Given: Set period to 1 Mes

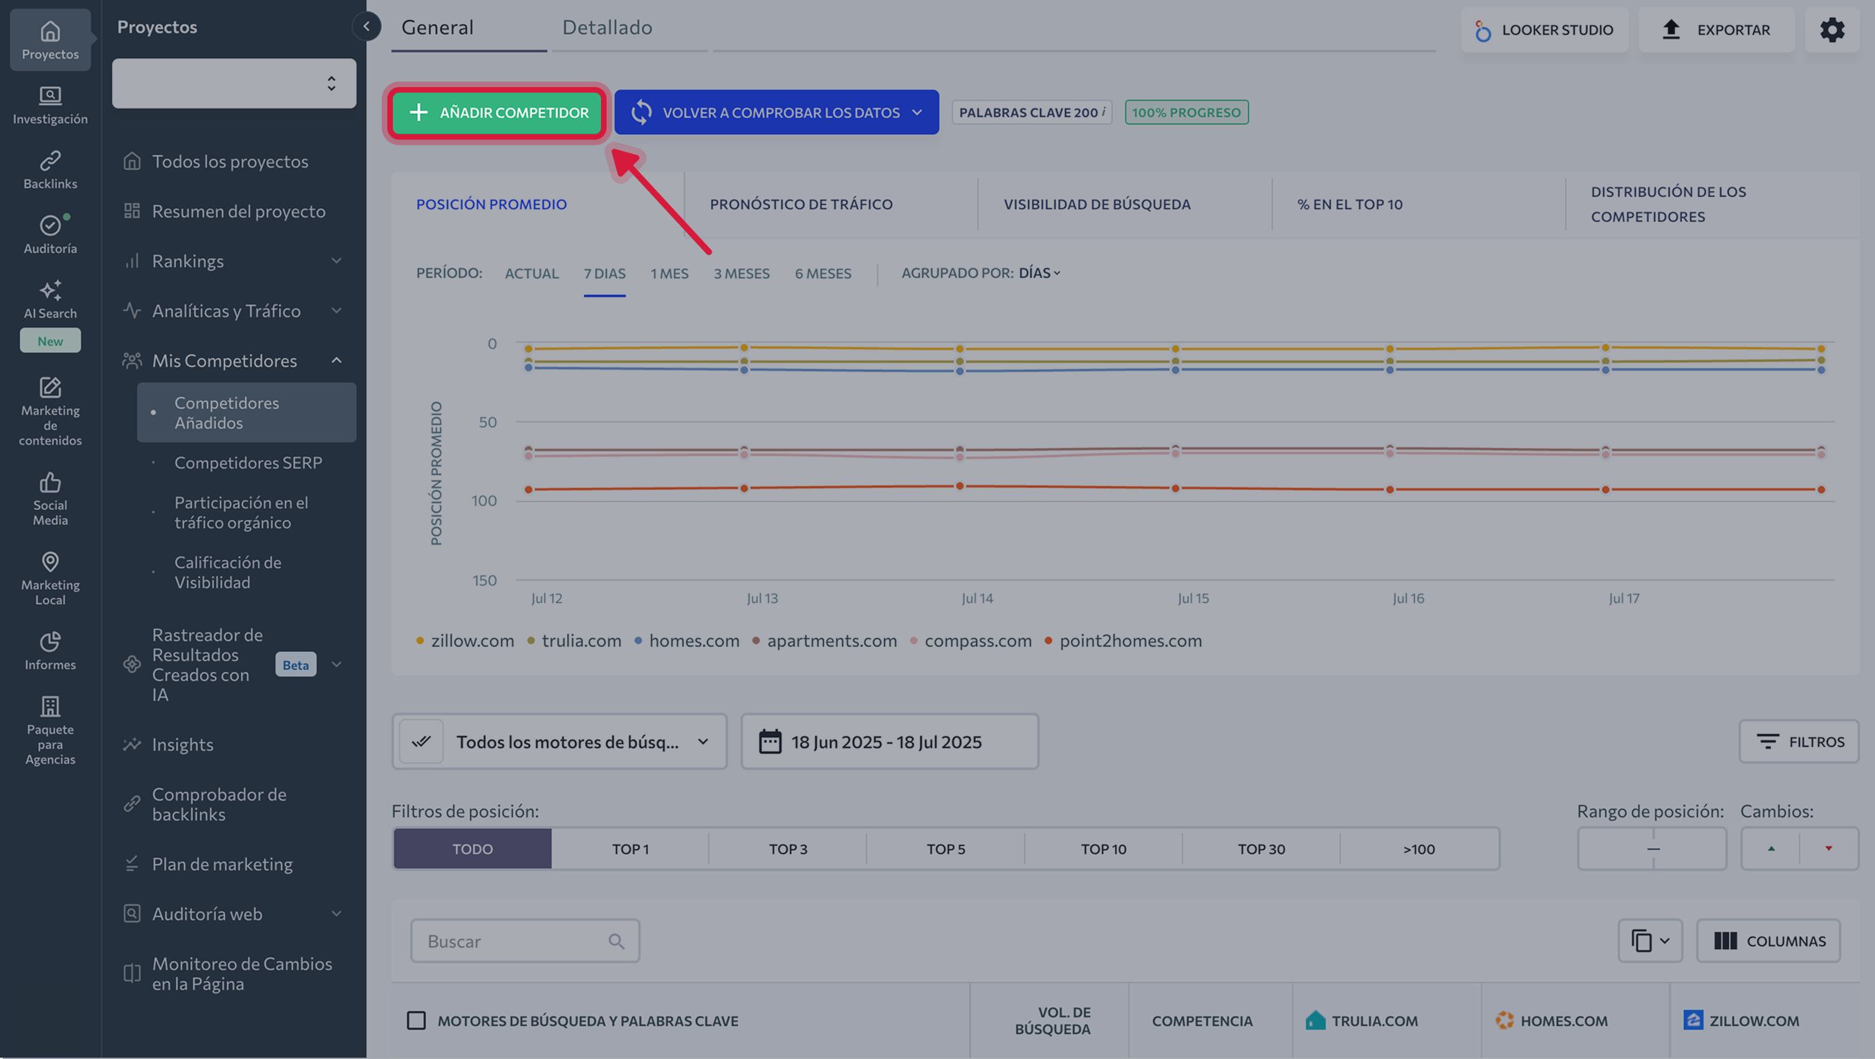Looking at the screenshot, I should pos(669,274).
